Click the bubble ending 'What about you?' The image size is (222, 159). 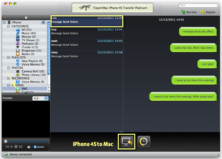point(183,97)
